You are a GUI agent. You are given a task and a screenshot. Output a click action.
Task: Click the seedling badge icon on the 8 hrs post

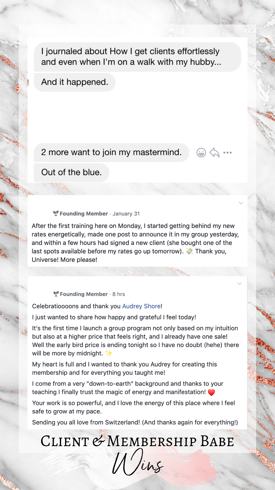point(56,294)
